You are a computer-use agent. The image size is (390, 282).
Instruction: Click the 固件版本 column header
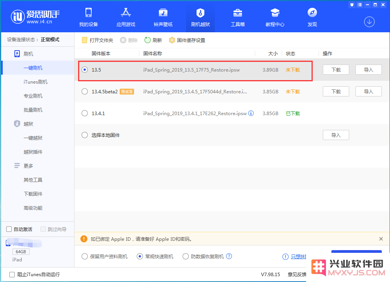click(x=101, y=54)
